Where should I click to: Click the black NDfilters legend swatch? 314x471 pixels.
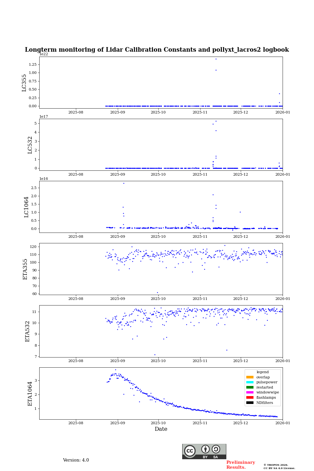pyautogui.click(x=250, y=403)
